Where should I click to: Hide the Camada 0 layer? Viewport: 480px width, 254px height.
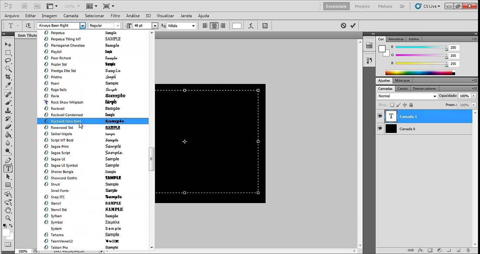click(x=380, y=128)
